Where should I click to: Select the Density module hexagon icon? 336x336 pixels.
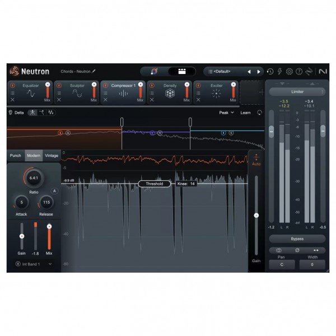pos(170,94)
